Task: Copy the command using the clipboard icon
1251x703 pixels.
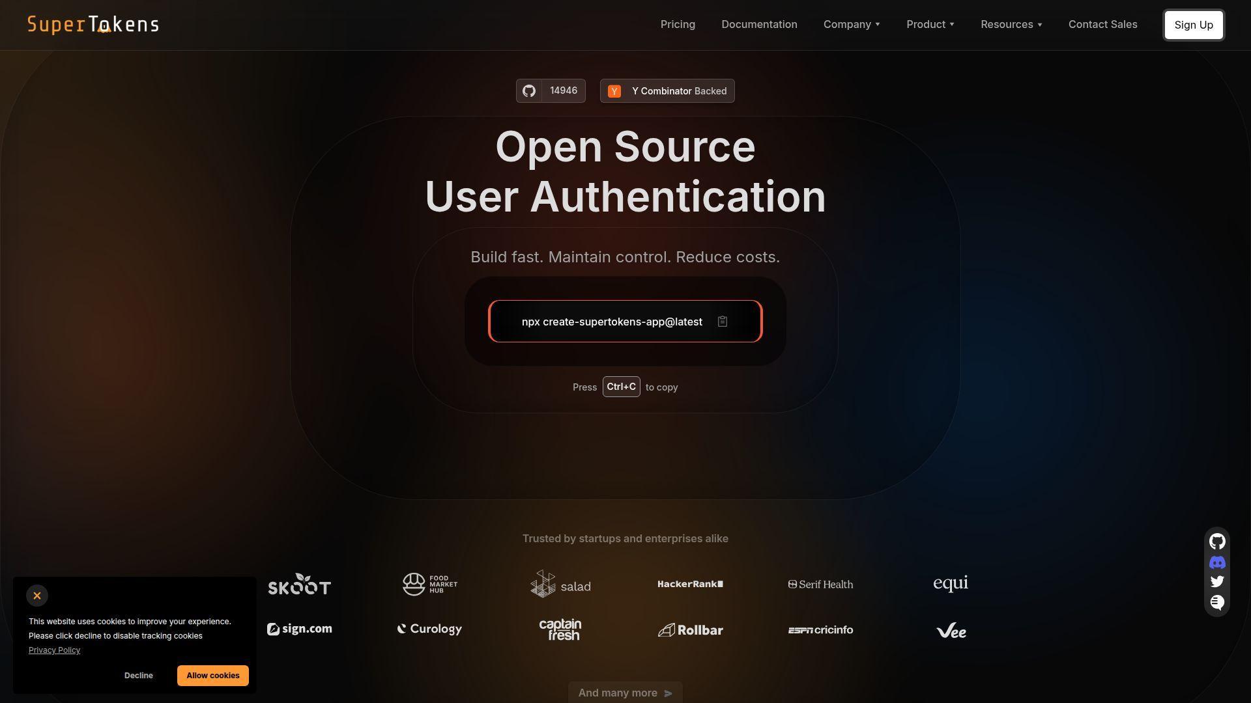Action: click(x=723, y=321)
